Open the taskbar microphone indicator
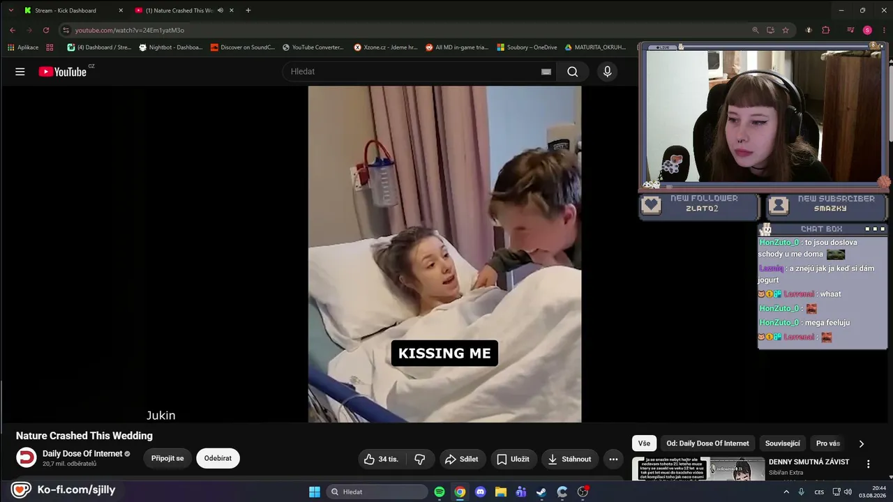The image size is (893, 502). click(801, 492)
